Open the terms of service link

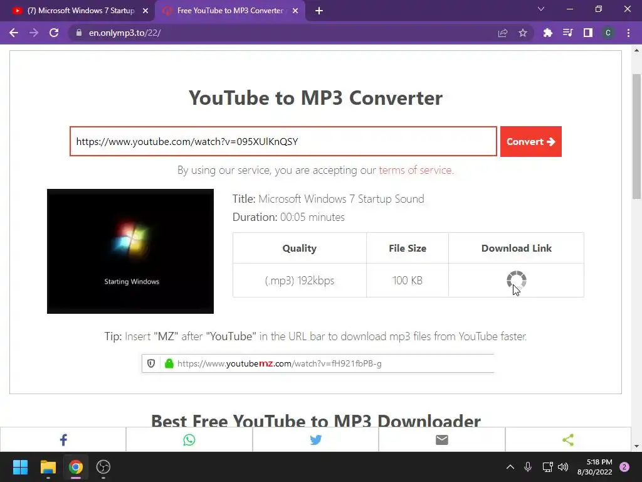[416, 170]
